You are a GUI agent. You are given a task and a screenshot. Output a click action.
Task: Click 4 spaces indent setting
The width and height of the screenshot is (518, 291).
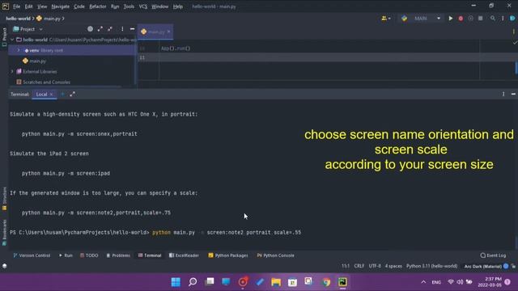coord(393,266)
